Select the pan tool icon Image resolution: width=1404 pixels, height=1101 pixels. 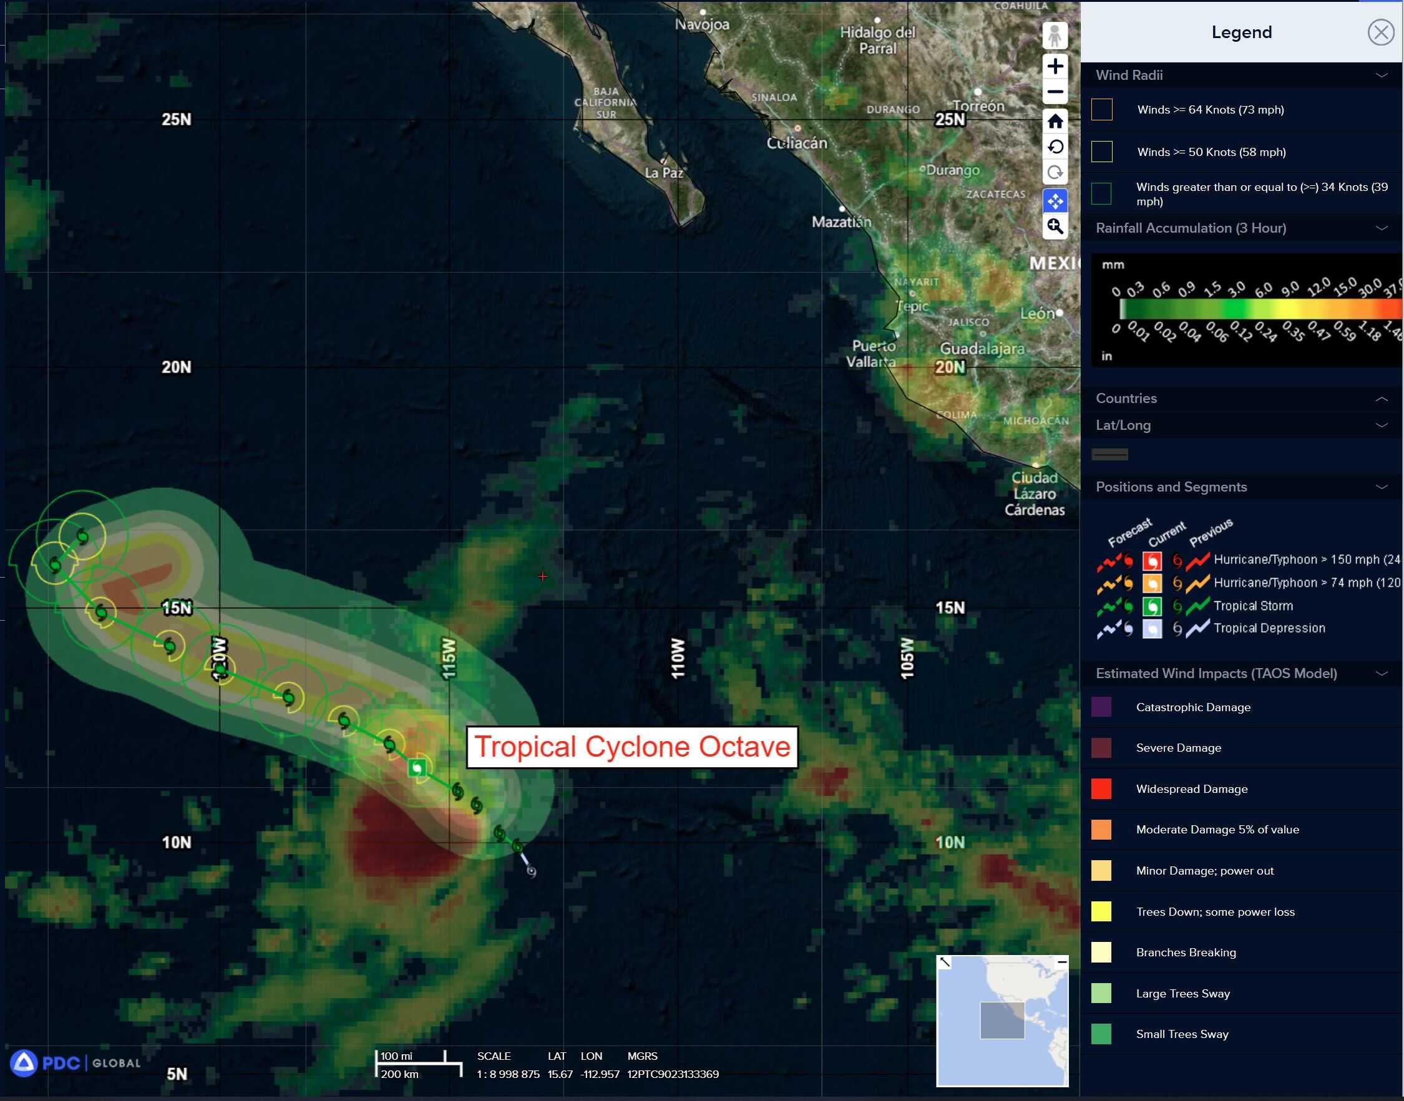[x=1055, y=201]
